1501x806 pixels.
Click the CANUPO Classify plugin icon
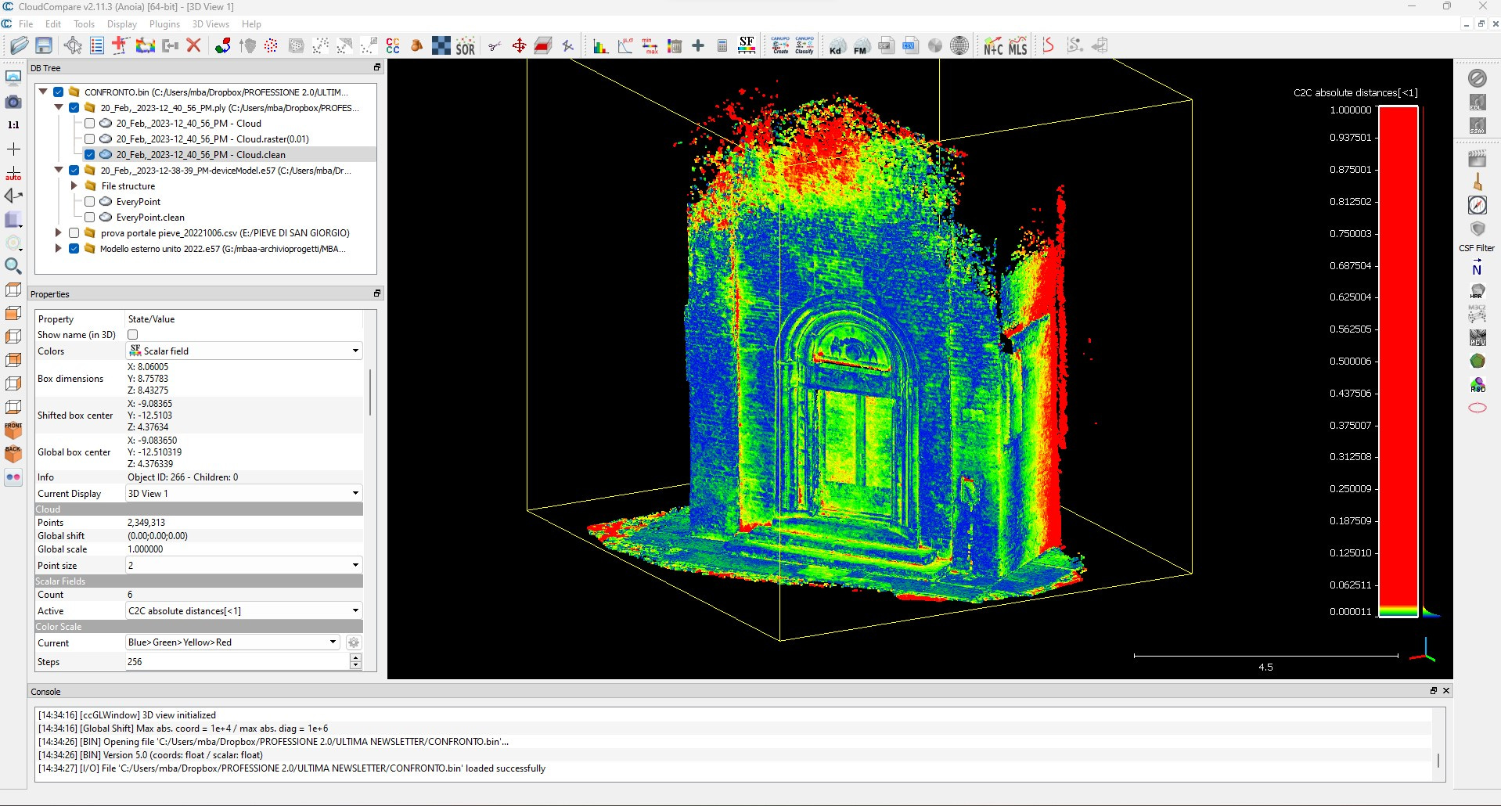pyautogui.click(x=804, y=45)
